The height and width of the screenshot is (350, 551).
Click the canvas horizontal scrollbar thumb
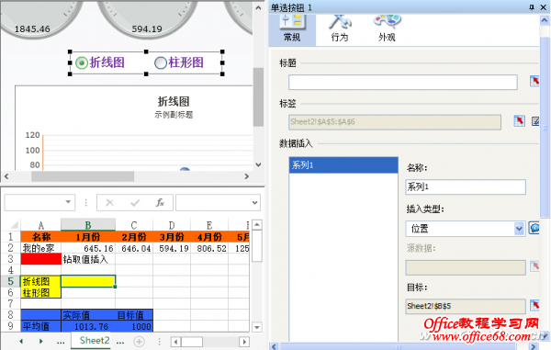coord(83,176)
